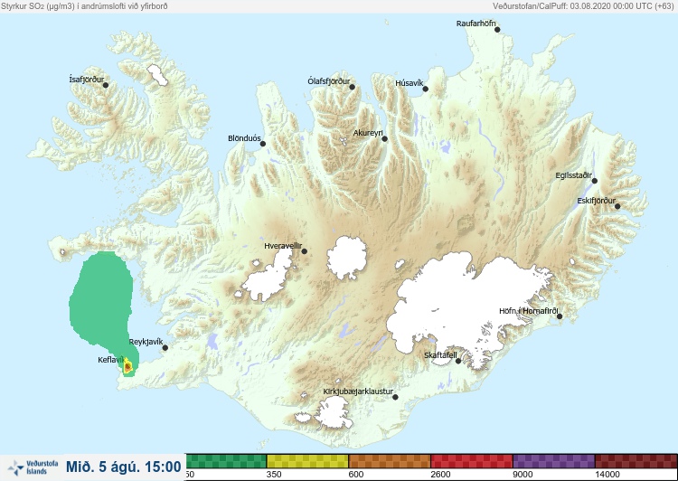Click the orange 600 legend swatch

pos(390,461)
